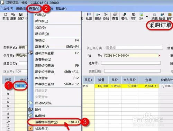The image size is (173, 131).
Task: Select the PCS unit cell
Action: pos(88,86)
